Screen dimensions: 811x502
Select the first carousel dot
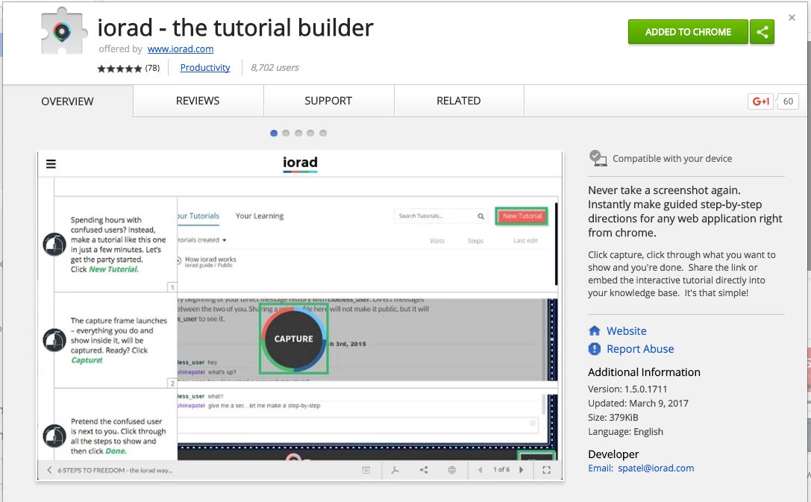274,134
